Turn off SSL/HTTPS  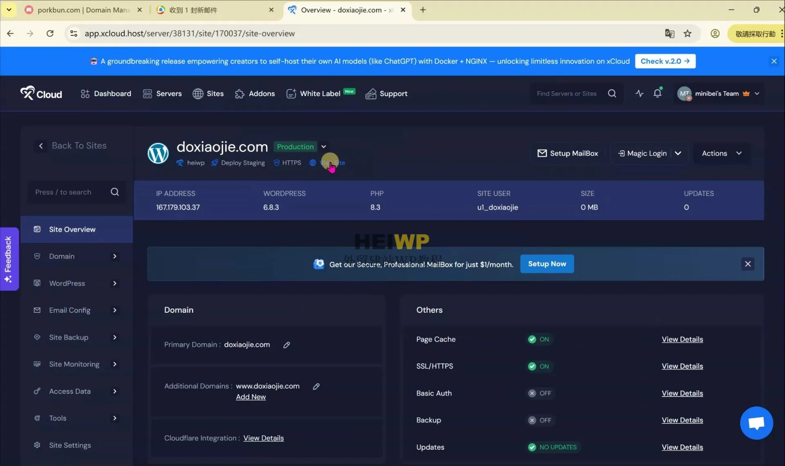point(539,366)
